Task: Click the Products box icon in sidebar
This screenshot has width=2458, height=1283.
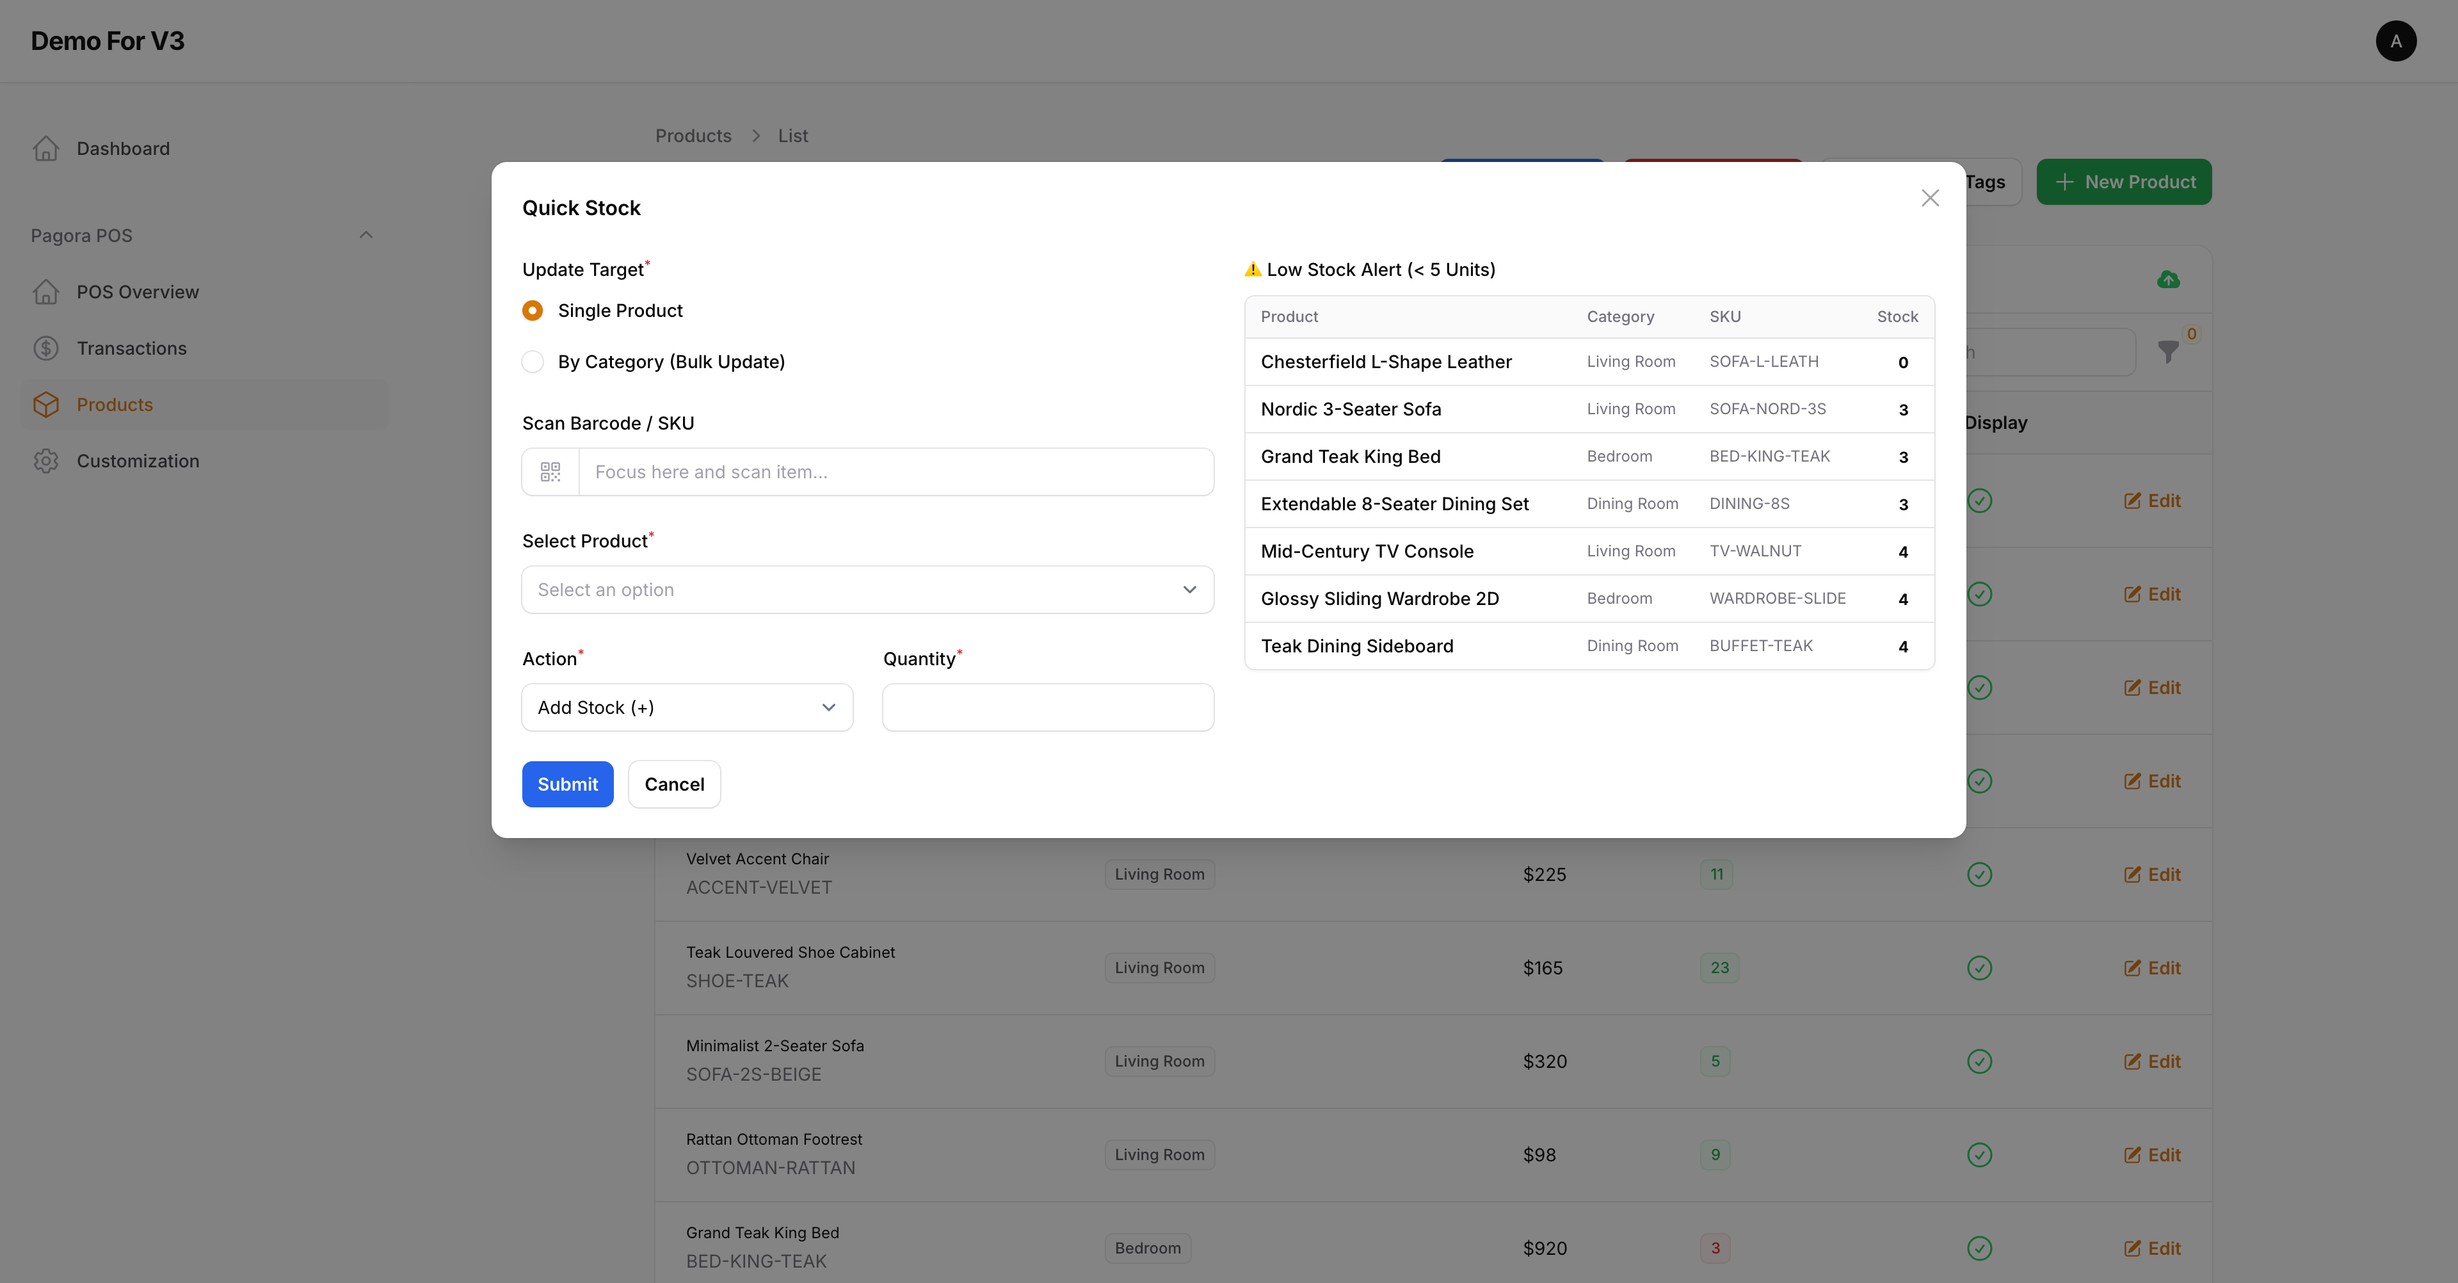Action: [46, 405]
